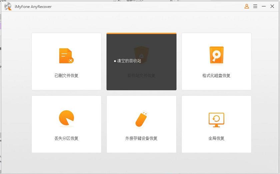The width and height of the screenshot is (280, 174).
Task: Click the deleted file recovery document icon
Action: (x=66, y=56)
